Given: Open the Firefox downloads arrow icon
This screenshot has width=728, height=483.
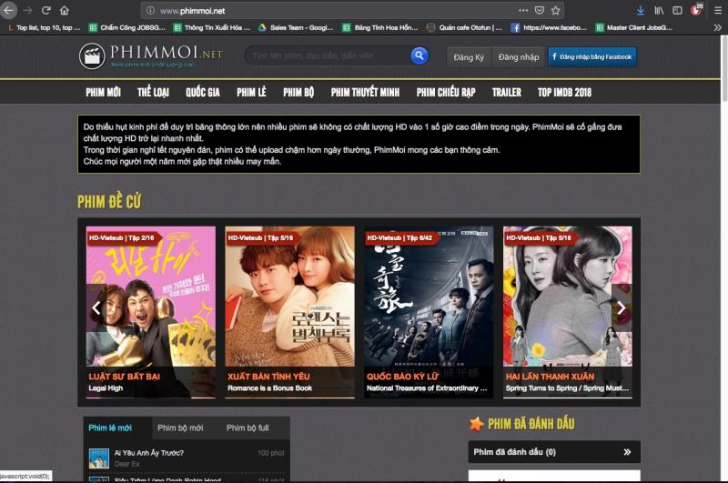Looking at the screenshot, I should [641, 11].
